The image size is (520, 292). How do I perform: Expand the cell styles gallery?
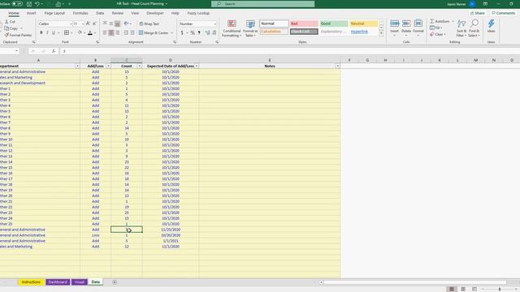[381, 33]
